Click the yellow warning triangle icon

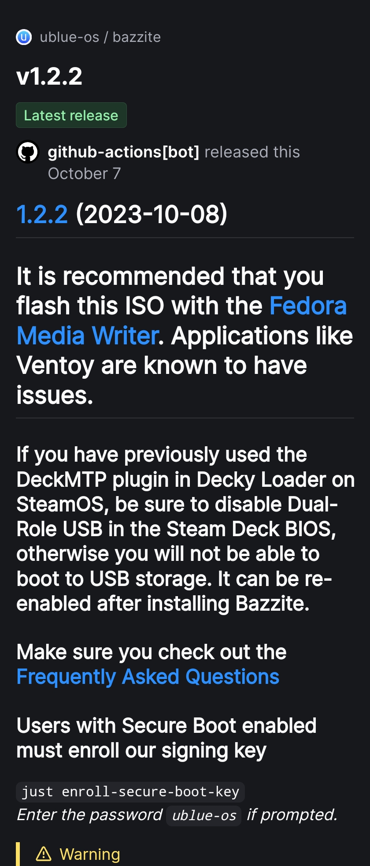(x=44, y=854)
